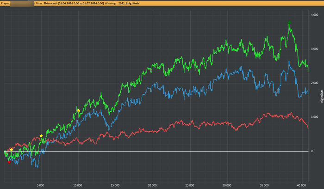The image size is (324, 189).
Task: Click the '30 000' x-axis label
Action: 227,185
